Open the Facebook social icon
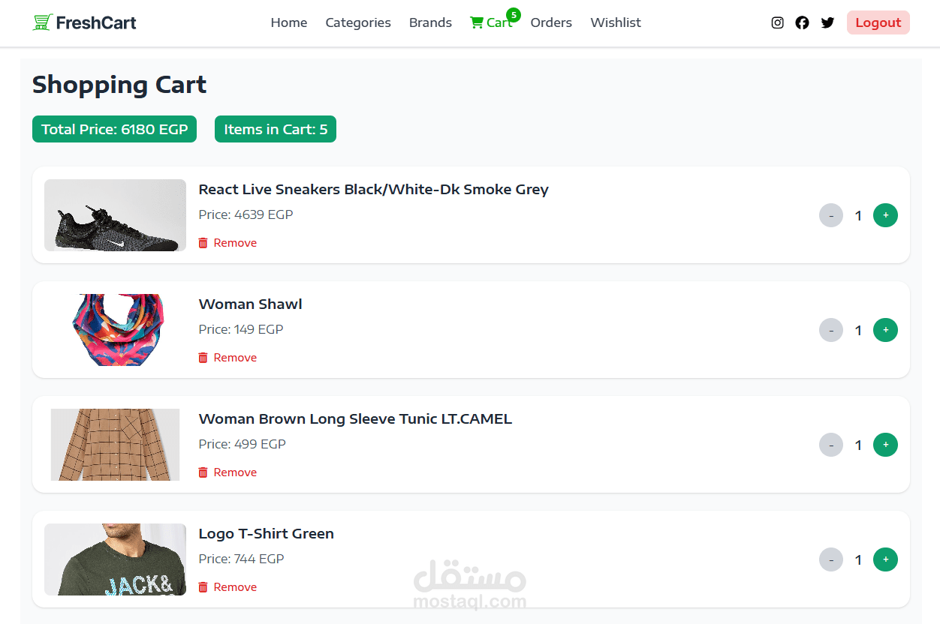940x624 pixels. tap(803, 22)
